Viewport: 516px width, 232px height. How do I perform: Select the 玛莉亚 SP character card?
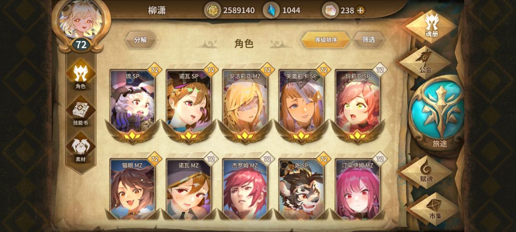pyautogui.click(x=358, y=105)
